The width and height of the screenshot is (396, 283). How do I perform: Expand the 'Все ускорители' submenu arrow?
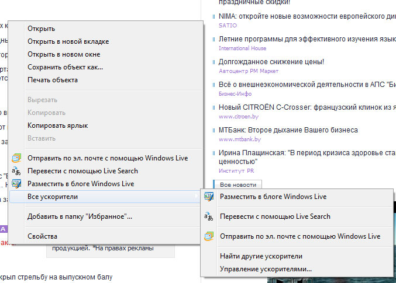click(x=196, y=196)
